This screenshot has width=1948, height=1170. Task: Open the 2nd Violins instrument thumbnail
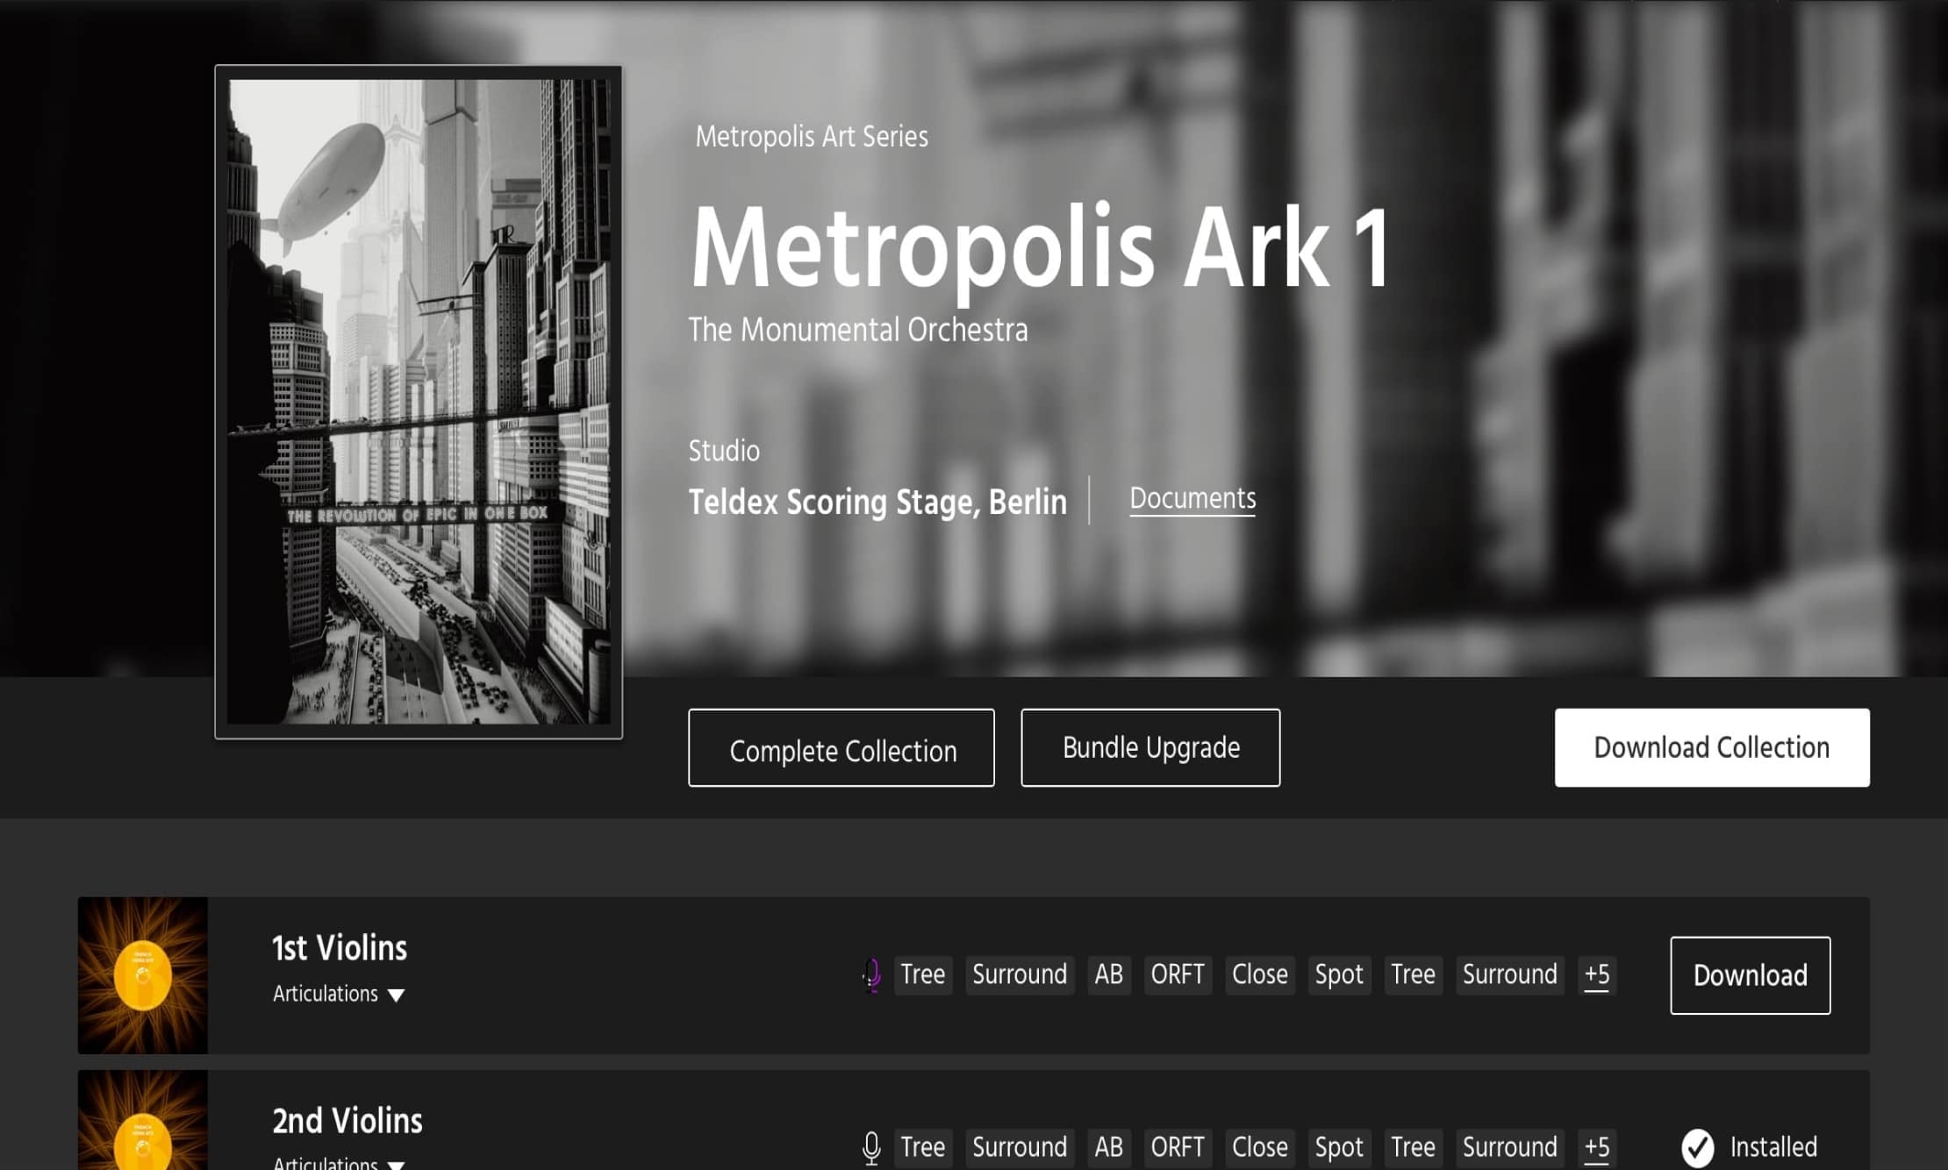tap(143, 1120)
